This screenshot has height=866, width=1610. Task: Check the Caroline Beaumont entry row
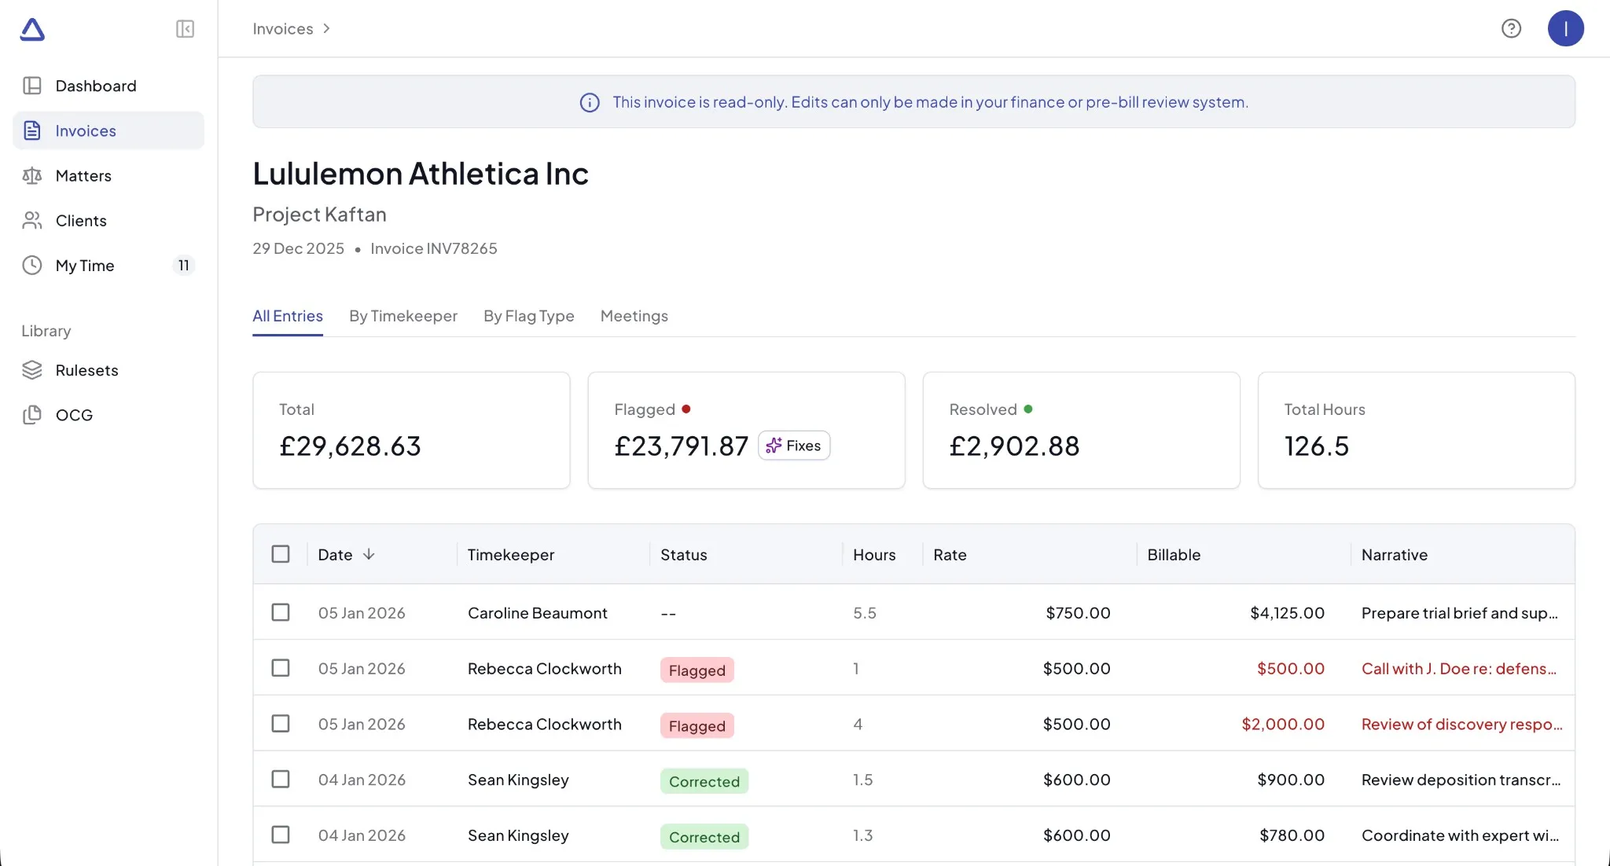tap(281, 612)
